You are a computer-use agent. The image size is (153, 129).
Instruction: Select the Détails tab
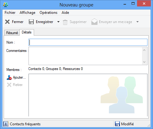[27, 32]
